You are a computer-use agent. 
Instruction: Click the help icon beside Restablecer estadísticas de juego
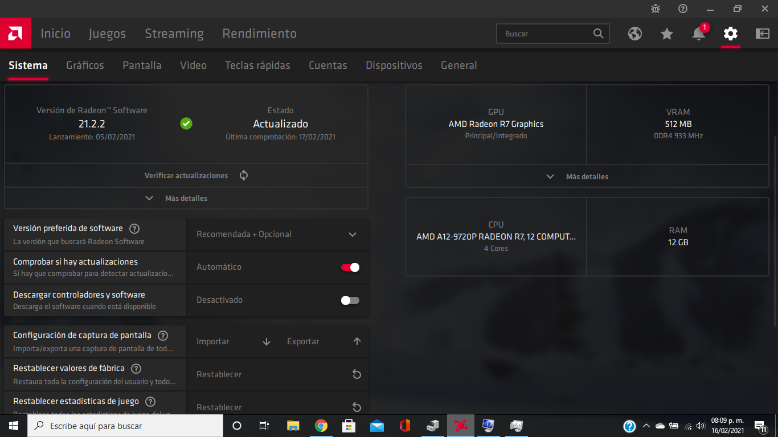coord(150,402)
